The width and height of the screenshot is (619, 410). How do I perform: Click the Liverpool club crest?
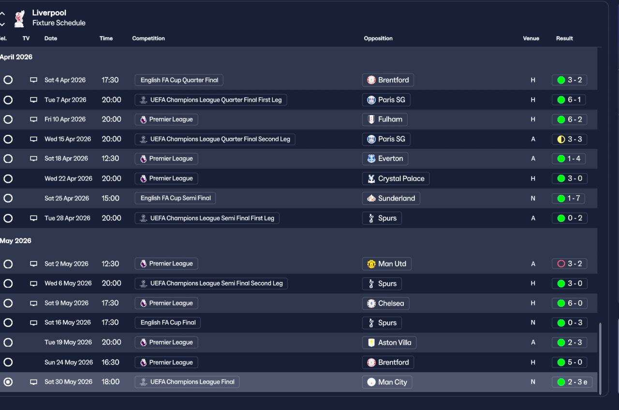(x=19, y=19)
